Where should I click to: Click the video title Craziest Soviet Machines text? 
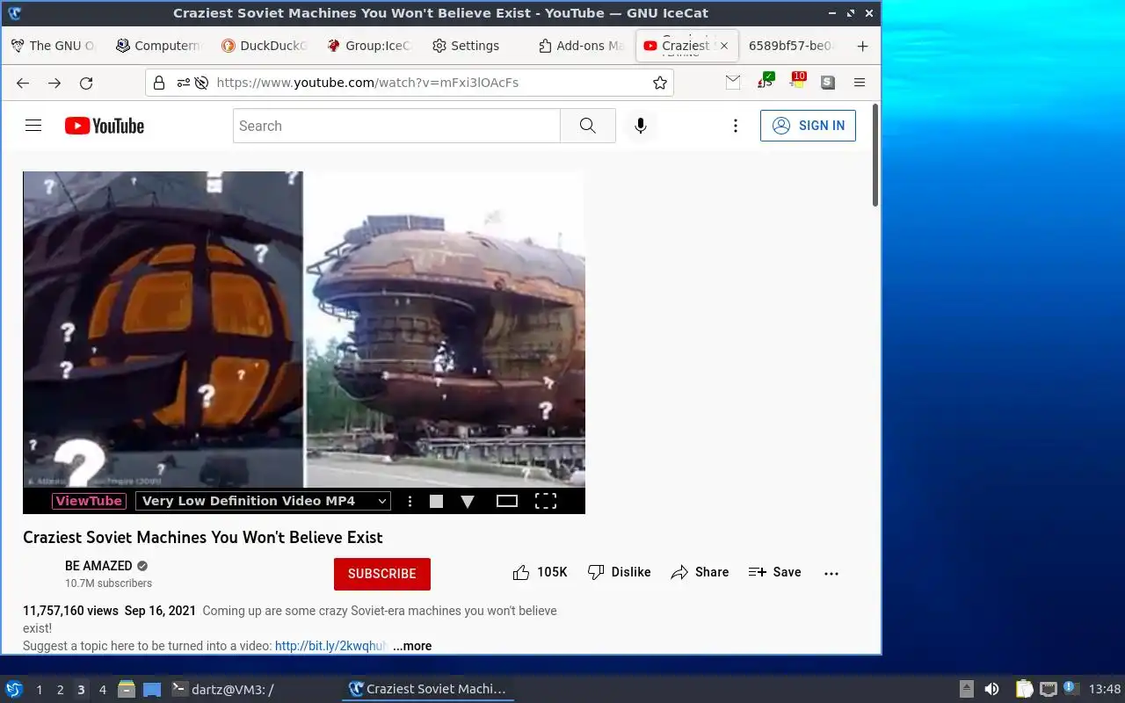[x=203, y=537]
